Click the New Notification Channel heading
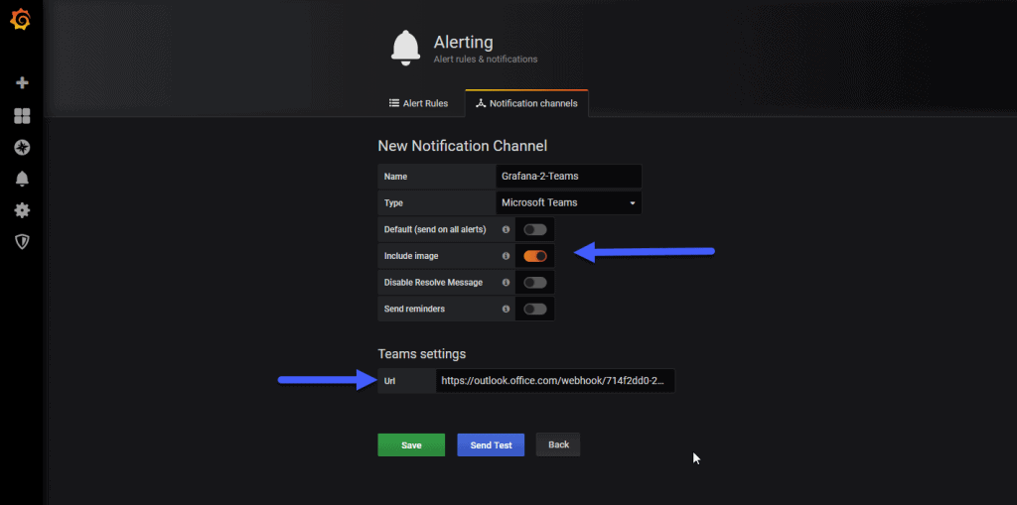The width and height of the screenshot is (1017, 505). pyautogui.click(x=463, y=145)
